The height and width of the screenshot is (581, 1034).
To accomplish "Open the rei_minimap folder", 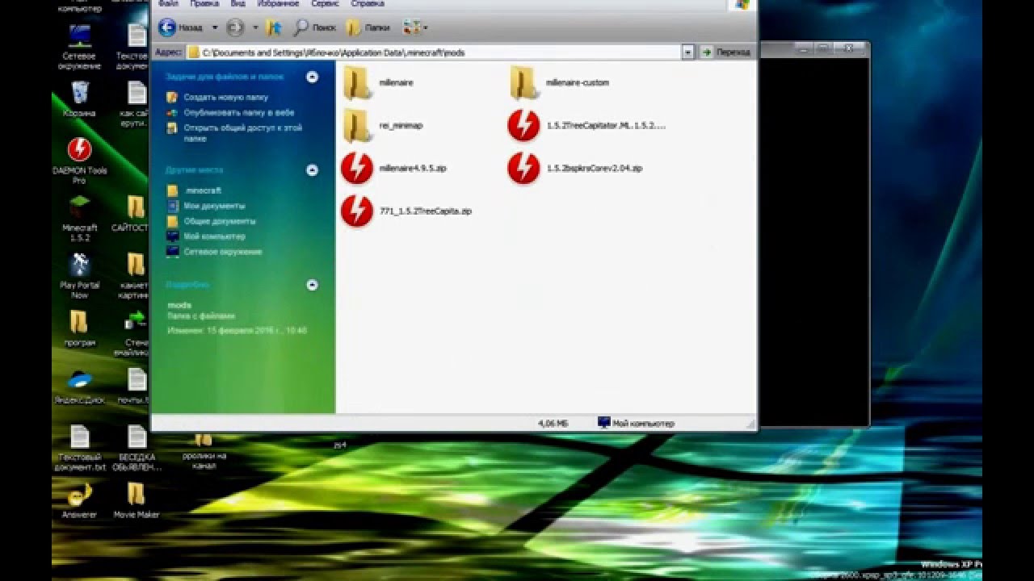I will pos(383,126).
